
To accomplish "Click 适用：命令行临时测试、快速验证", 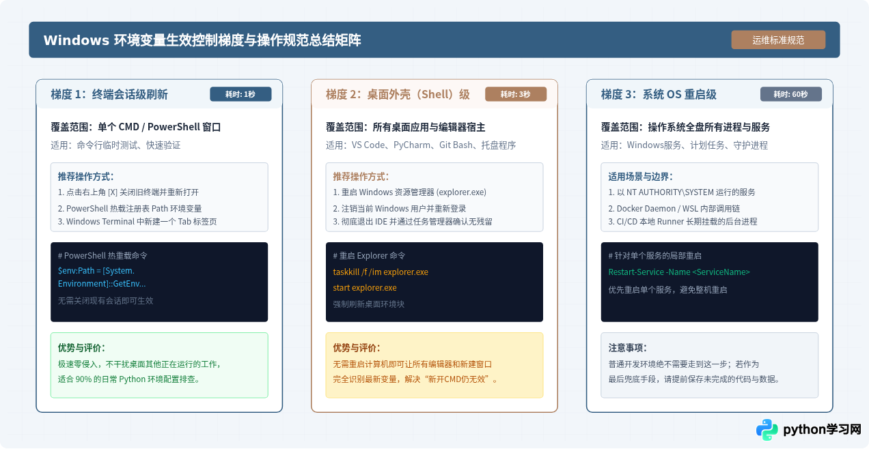I will coord(115,145).
